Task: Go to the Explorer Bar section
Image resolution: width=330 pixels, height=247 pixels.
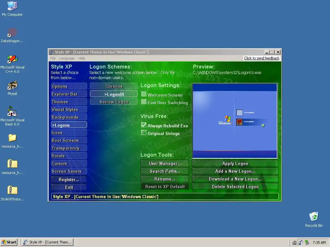Action: point(69,94)
